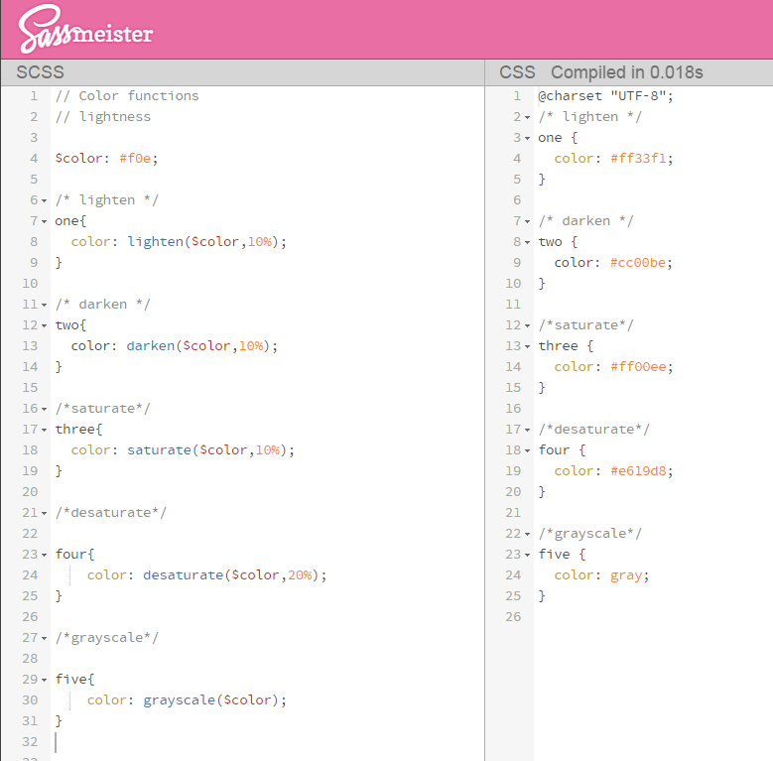Image resolution: width=773 pixels, height=761 pixels.
Task: Click the #f0e color value
Action: tap(135, 158)
